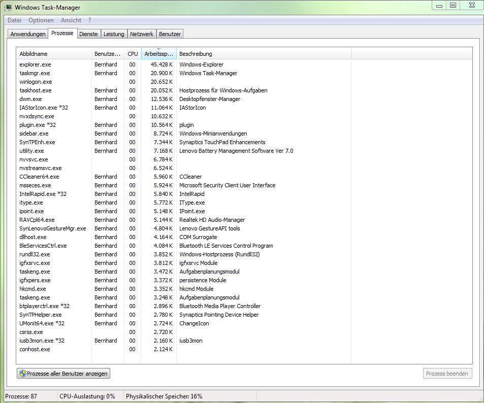Sort by the Beschreibung column header
Screen dimensions: 484x403
(x=264, y=54)
